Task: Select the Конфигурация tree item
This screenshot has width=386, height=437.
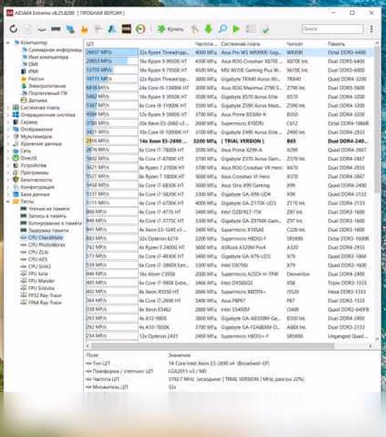Action: [x=37, y=187]
